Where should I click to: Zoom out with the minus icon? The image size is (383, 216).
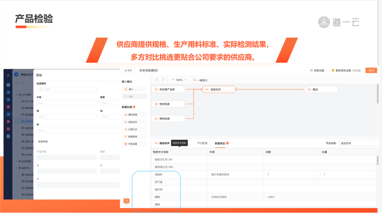(173, 80)
